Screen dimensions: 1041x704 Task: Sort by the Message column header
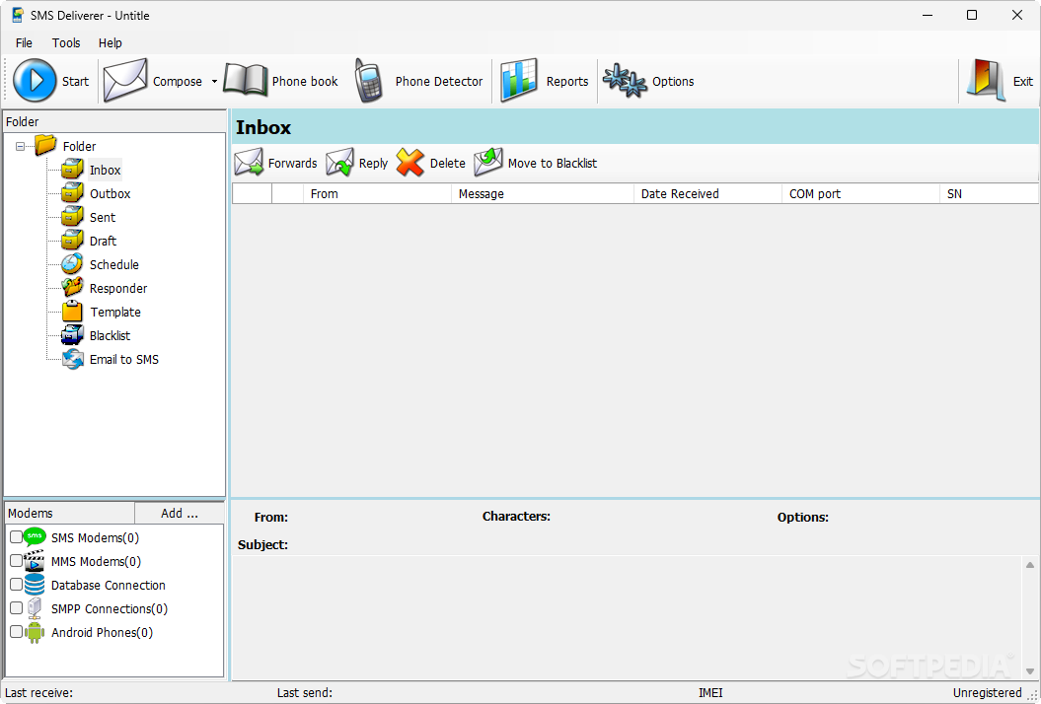tap(543, 194)
